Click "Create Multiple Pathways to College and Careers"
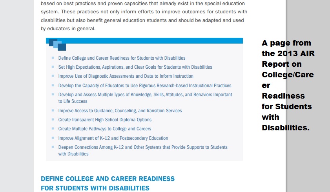This screenshot has width=330, height=192. (x=104, y=129)
